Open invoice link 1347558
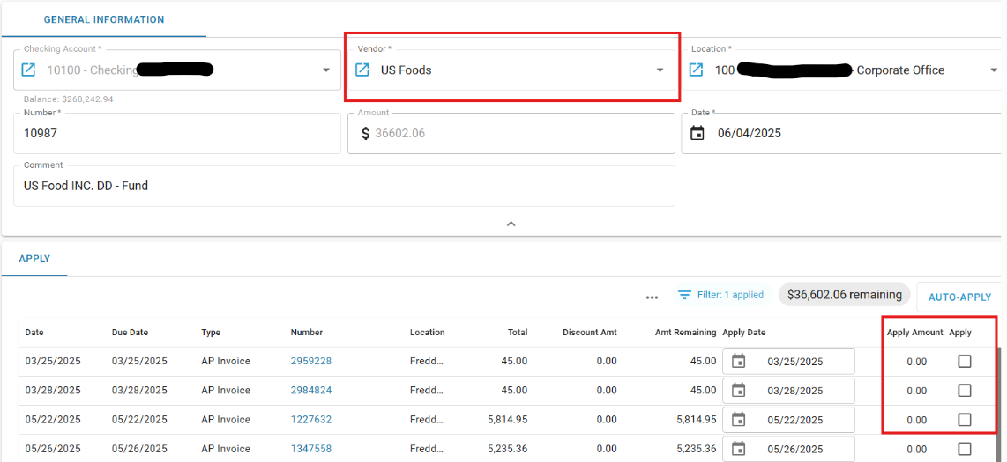The height and width of the screenshot is (462, 1007). [311, 449]
